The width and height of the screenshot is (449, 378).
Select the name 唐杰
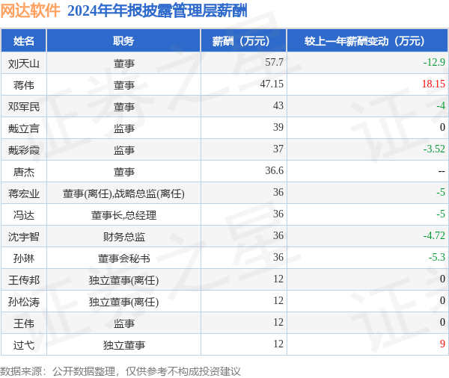point(23,172)
